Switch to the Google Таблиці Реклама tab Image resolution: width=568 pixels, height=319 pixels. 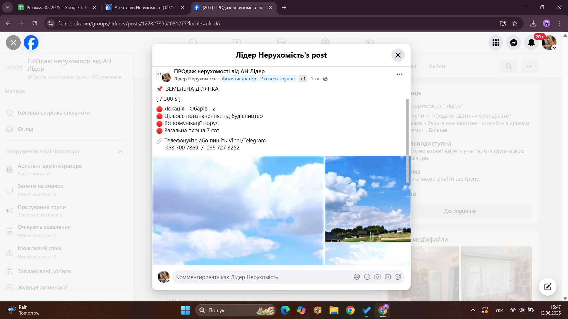(56, 7)
